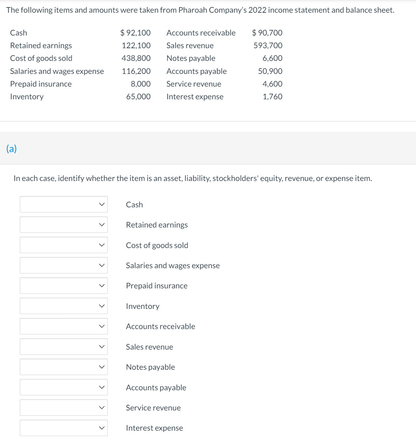Expand the Accounts payable dropdown

click(x=64, y=387)
